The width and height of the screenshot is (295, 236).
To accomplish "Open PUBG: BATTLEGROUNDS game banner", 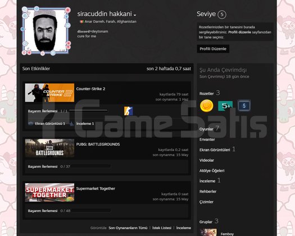I will [x=49, y=148].
